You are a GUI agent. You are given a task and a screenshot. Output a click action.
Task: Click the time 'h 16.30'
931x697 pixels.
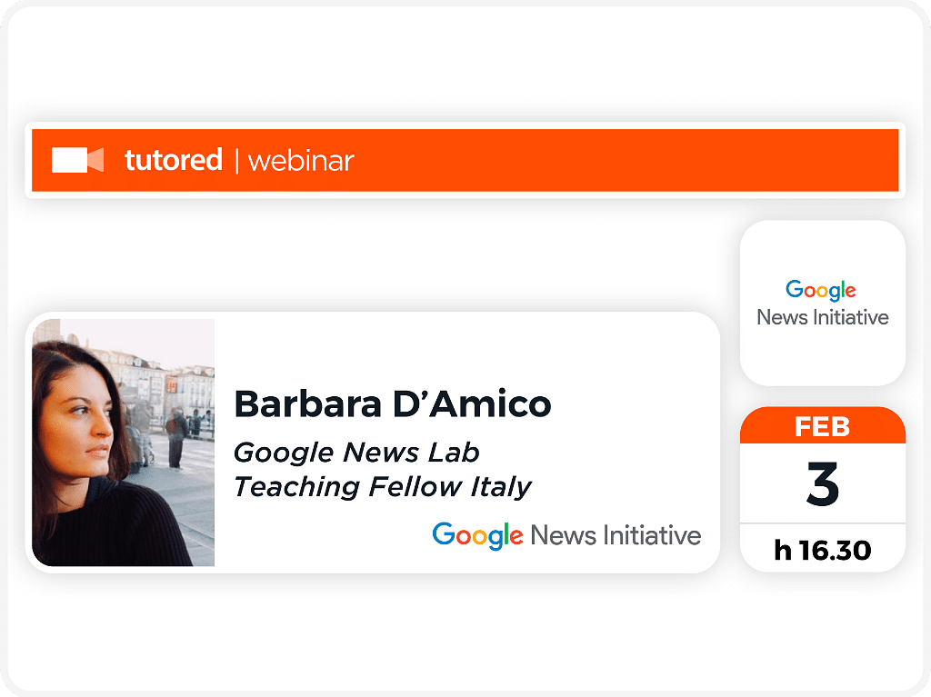click(822, 551)
